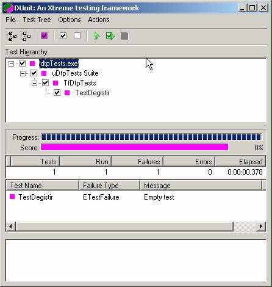The image size is (272, 287).
Task: Collapse the uDtpTests Suite tree node
Action: 23,73
